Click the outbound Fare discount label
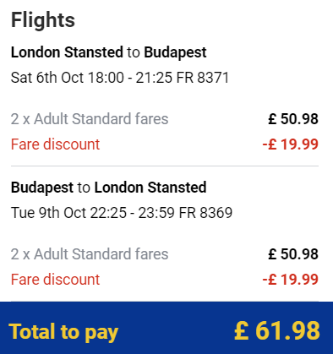The height and width of the screenshot is (354, 333). 55,144
